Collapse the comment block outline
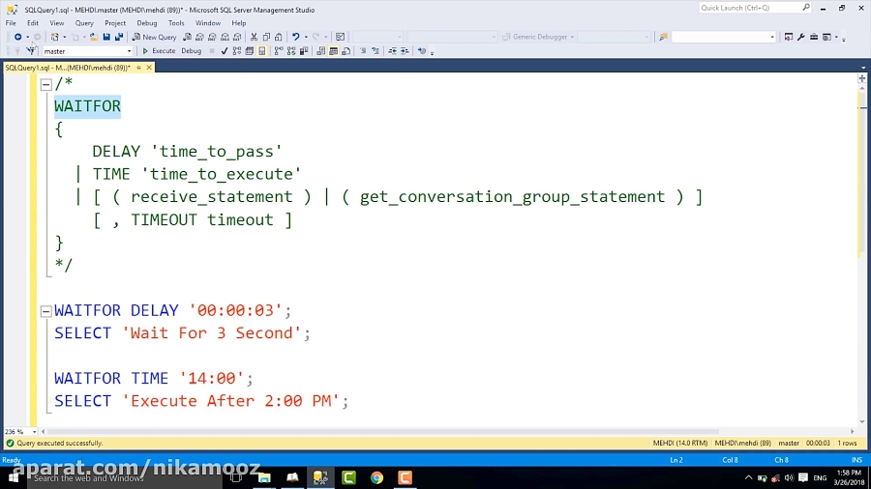871x489 pixels. point(46,84)
